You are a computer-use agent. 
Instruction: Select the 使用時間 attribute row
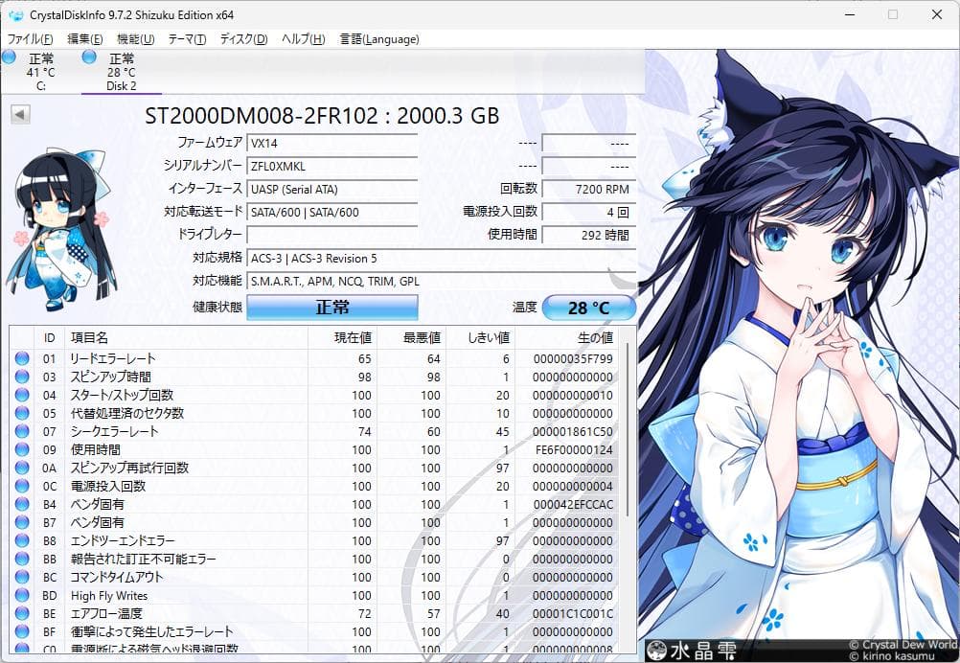(192, 449)
